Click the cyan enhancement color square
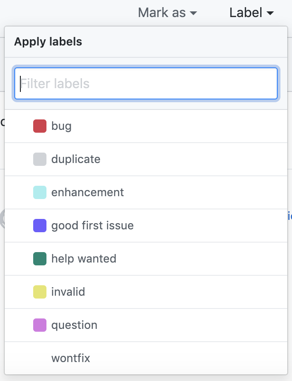The height and width of the screenshot is (381, 292). (x=40, y=192)
